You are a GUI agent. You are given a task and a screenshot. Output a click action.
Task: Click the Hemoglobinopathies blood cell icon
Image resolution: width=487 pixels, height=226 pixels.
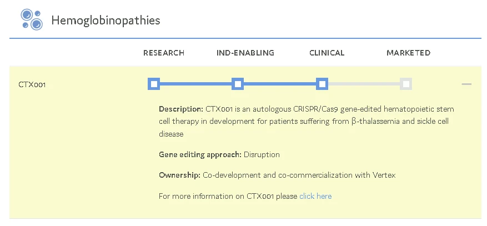[x=31, y=19]
